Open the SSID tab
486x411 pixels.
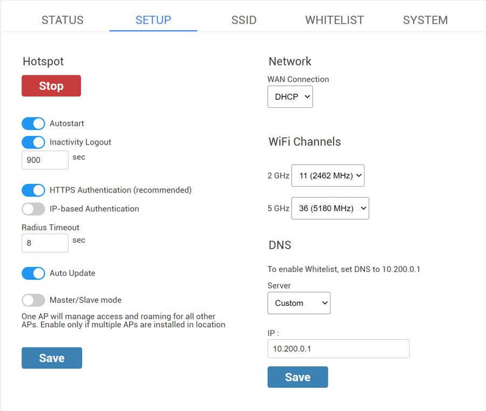tap(244, 20)
